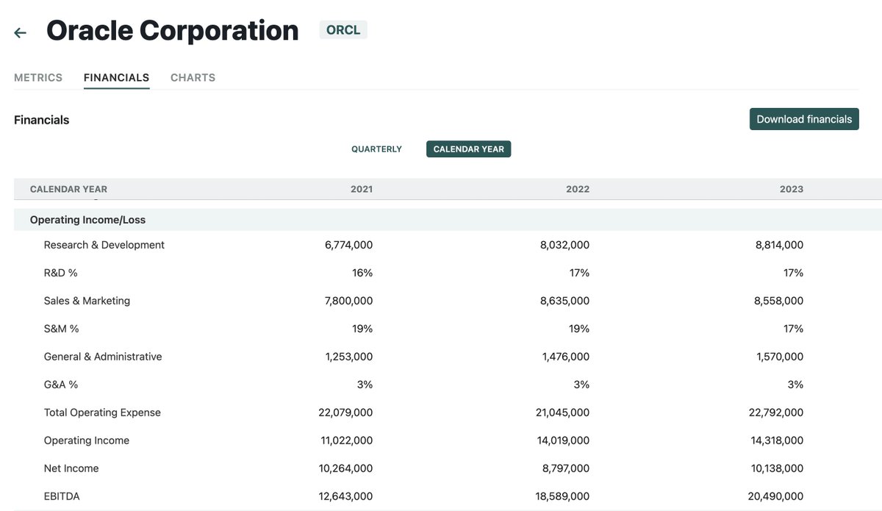Switch to the Charts tab
Viewport: 882px width, 511px height.
(x=193, y=77)
